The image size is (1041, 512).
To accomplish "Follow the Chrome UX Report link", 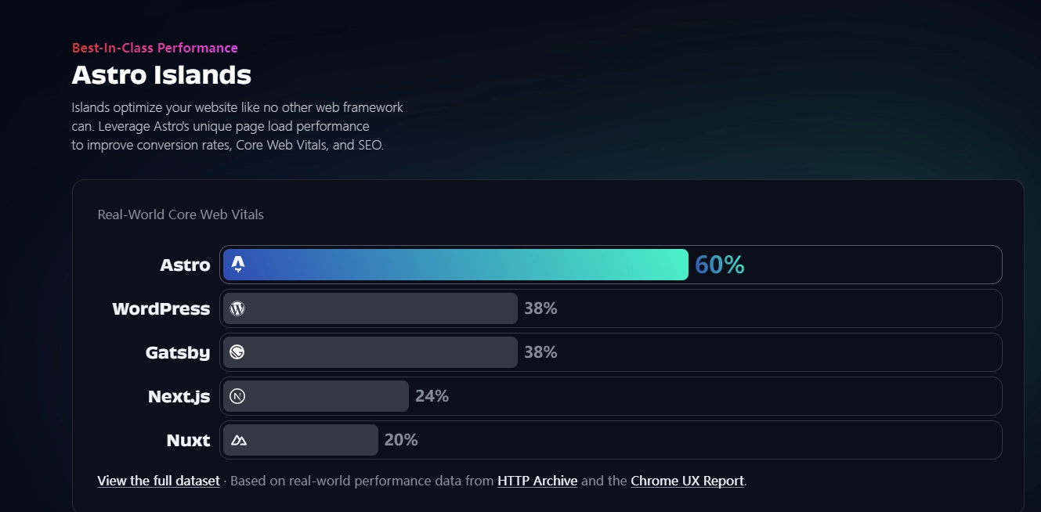I will [687, 481].
